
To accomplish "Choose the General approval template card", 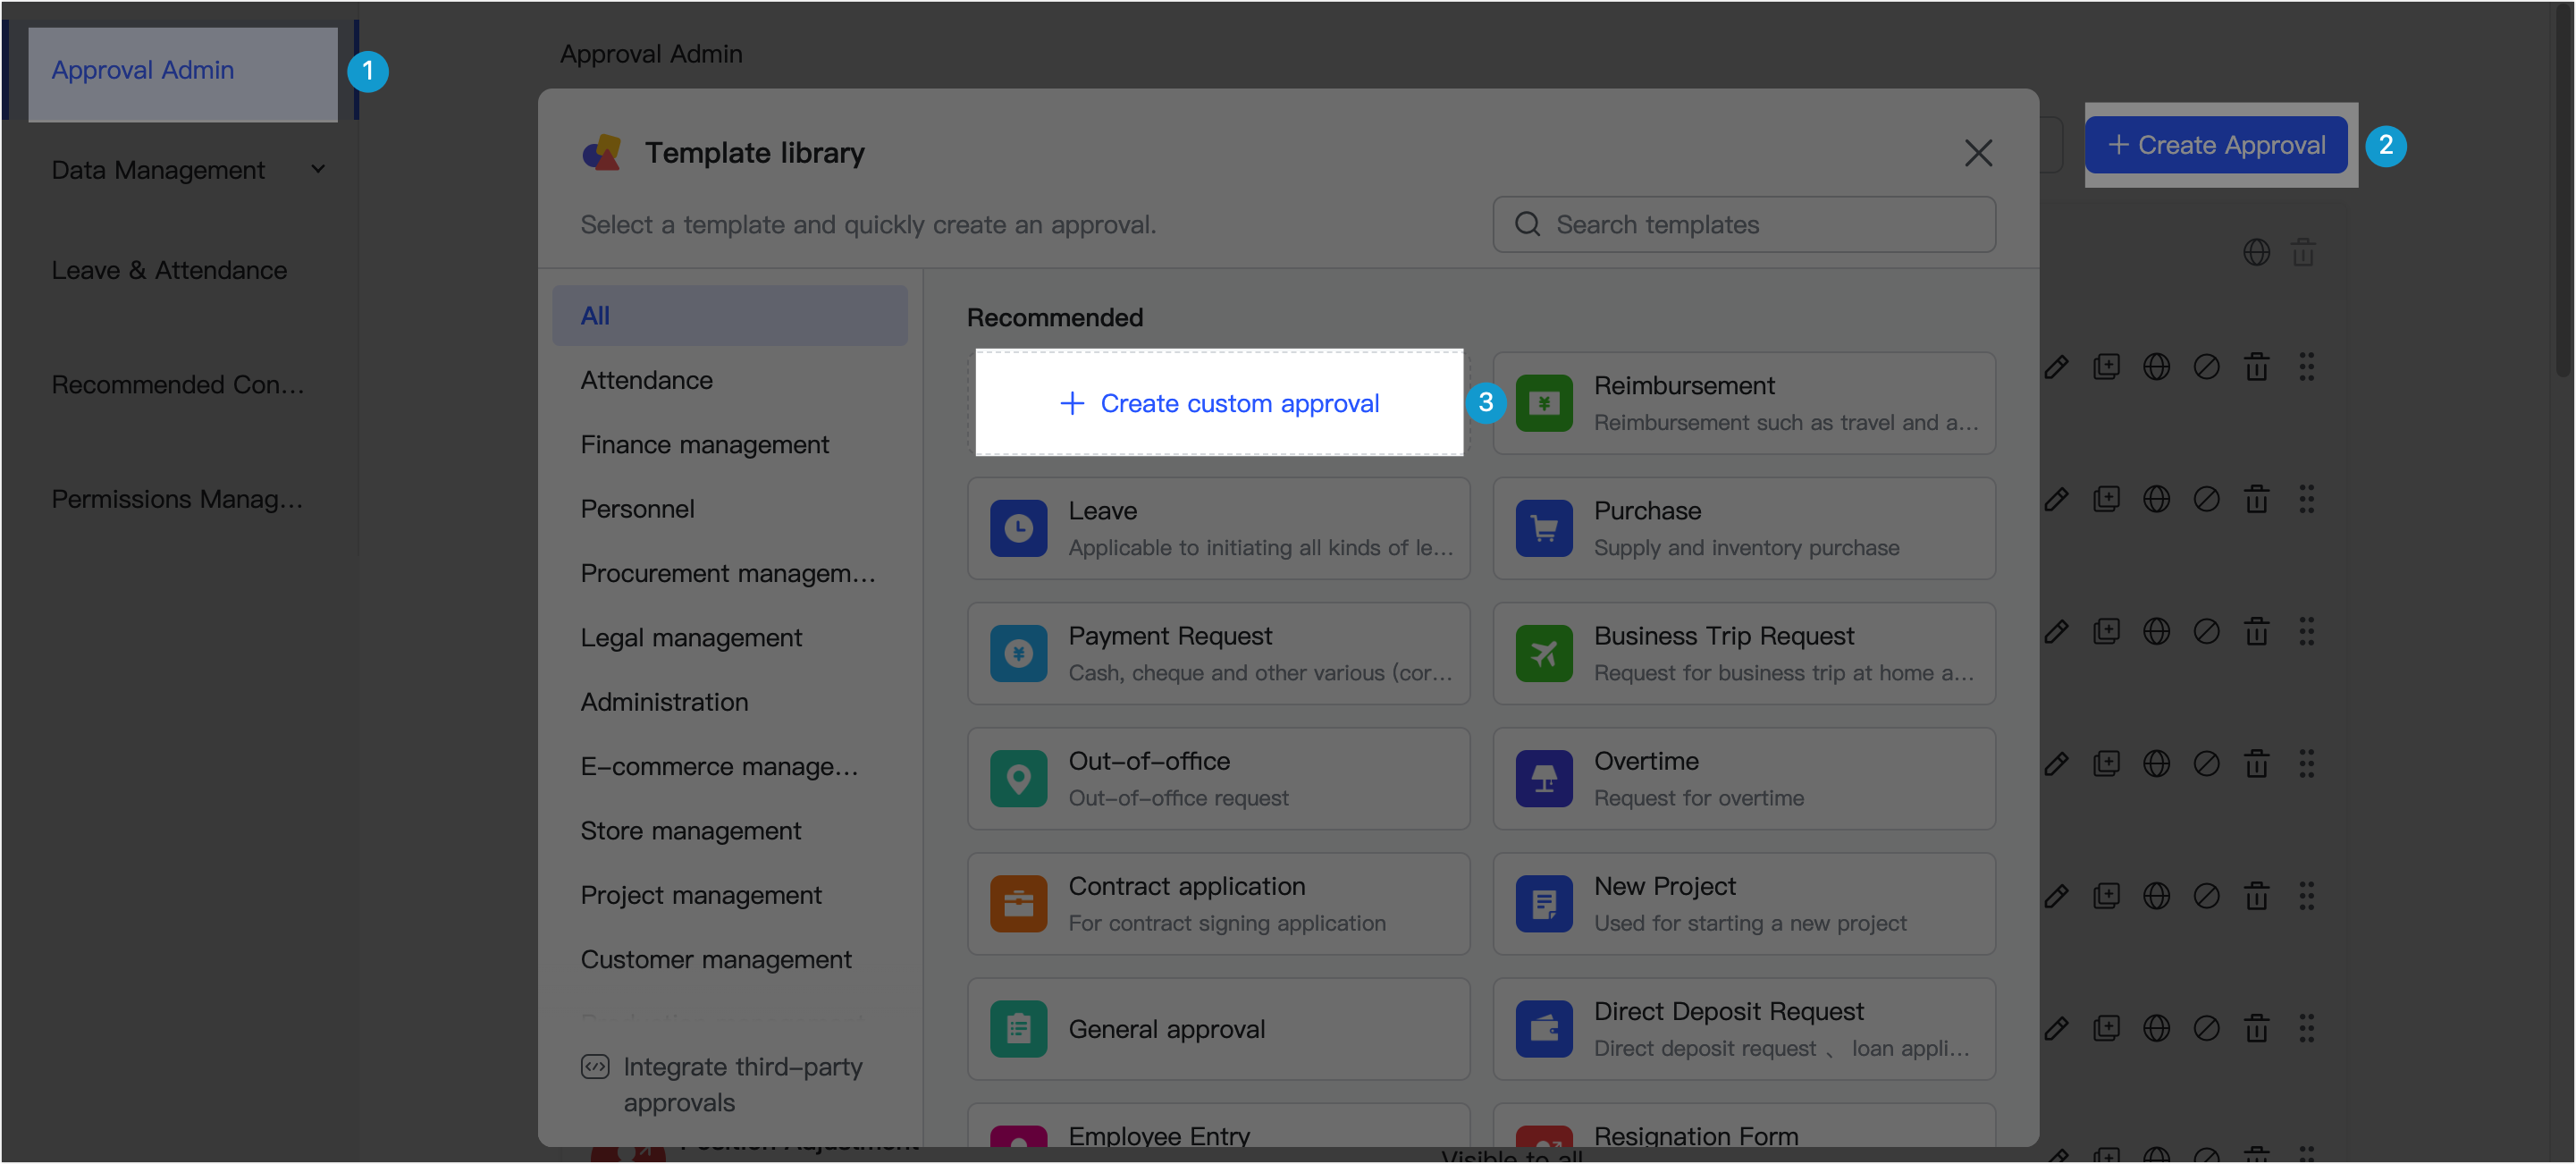I will click(1217, 1028).
